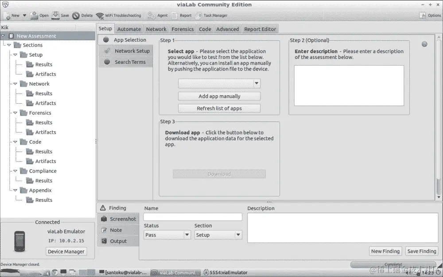This screenshot has width=443, height=277.
Task: Select the Output panel tab
Action: click(x=118, y=241)
